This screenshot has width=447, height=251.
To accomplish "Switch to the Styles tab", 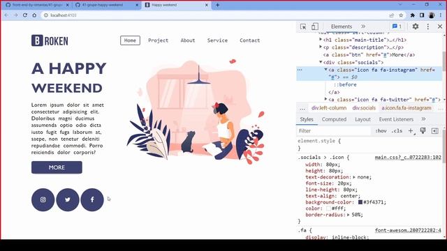I will (x=307, y=119).
